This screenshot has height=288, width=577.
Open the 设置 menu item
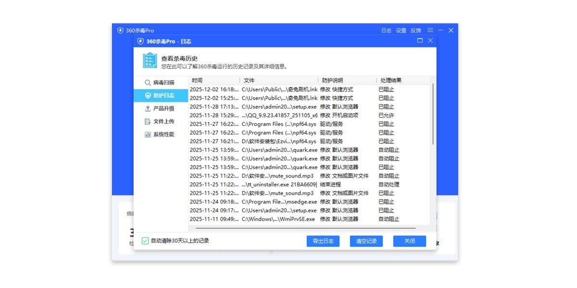[401, 30]
